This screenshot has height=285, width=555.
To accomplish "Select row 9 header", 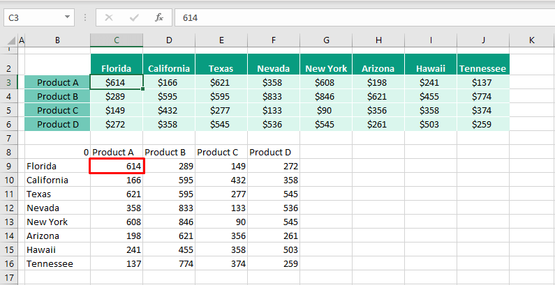I will click(x=8, y=166).
